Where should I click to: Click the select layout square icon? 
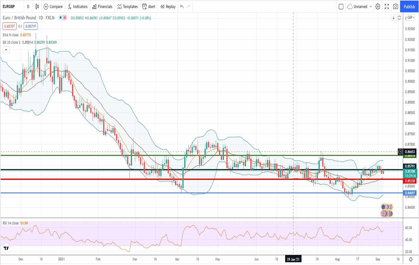coord(341,6)
